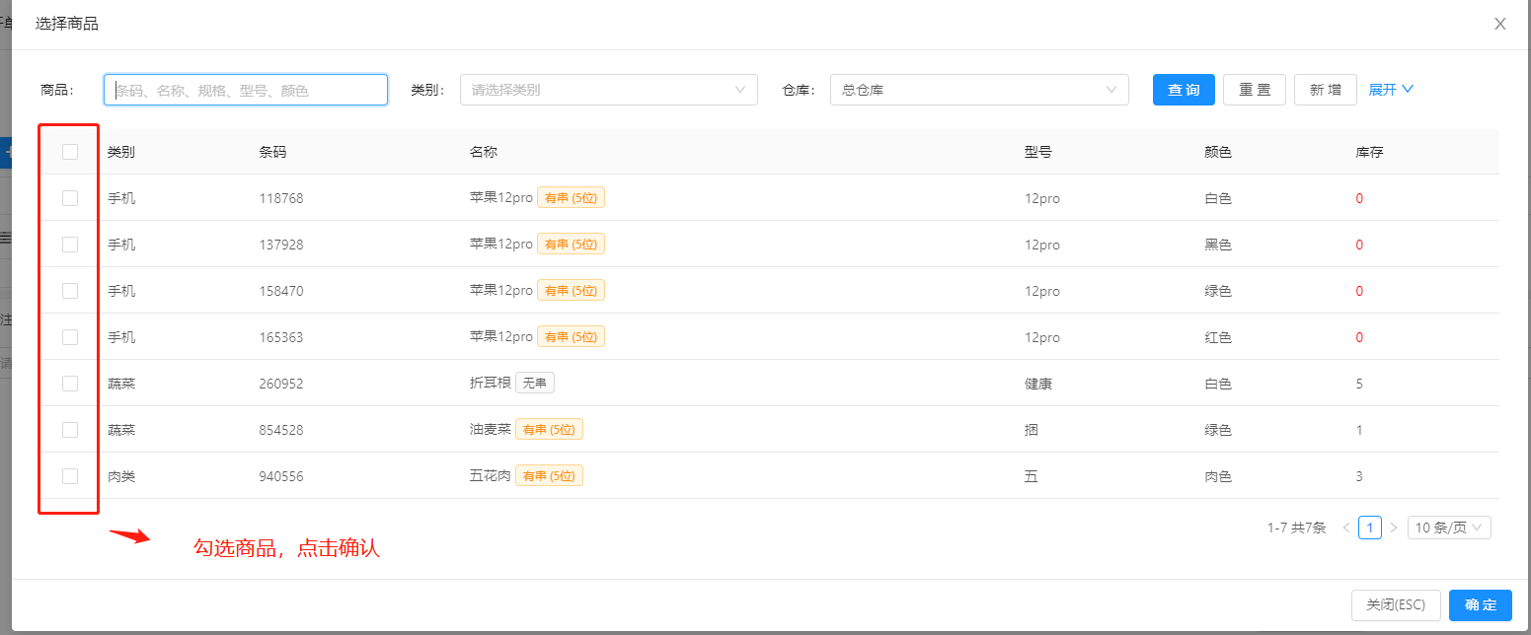Image resolution: width=1531 pixels, height=635 pixels.
Task: Click barcode cell 260952
Action: pos(281,384)
